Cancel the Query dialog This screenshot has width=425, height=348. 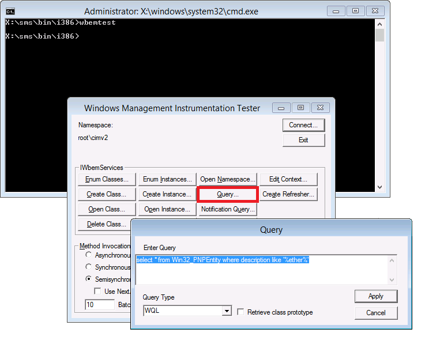point(376,313)
